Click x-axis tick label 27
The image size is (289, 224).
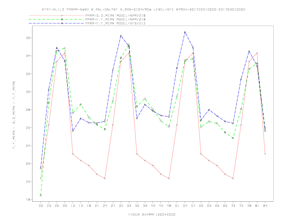[x=113, y=206]
